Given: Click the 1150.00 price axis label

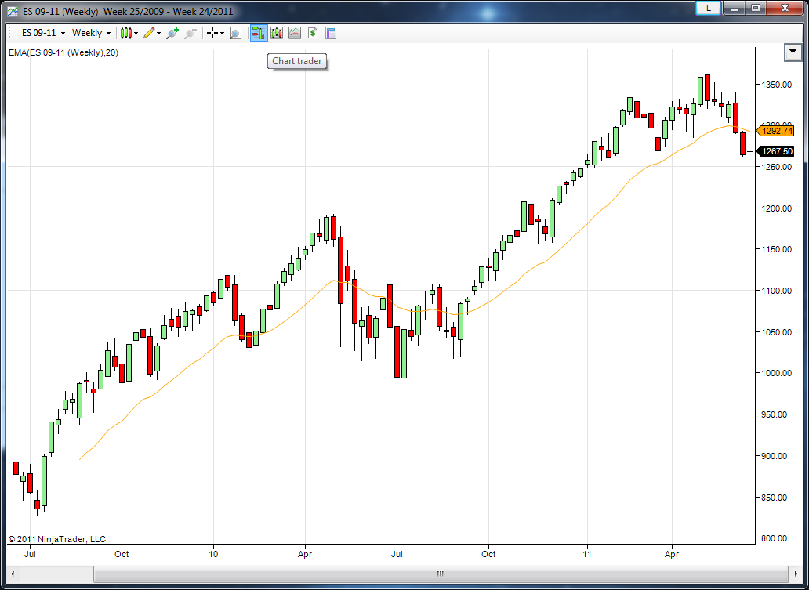Looking at the screenshot, I should 777,249.
